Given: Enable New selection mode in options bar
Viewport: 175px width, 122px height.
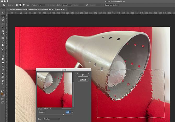Looking at the screenshot, I should pyautogui.click(x=17, y=5).
